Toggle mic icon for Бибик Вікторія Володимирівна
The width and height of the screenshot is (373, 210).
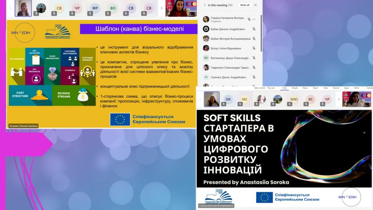tap(254, 39)
